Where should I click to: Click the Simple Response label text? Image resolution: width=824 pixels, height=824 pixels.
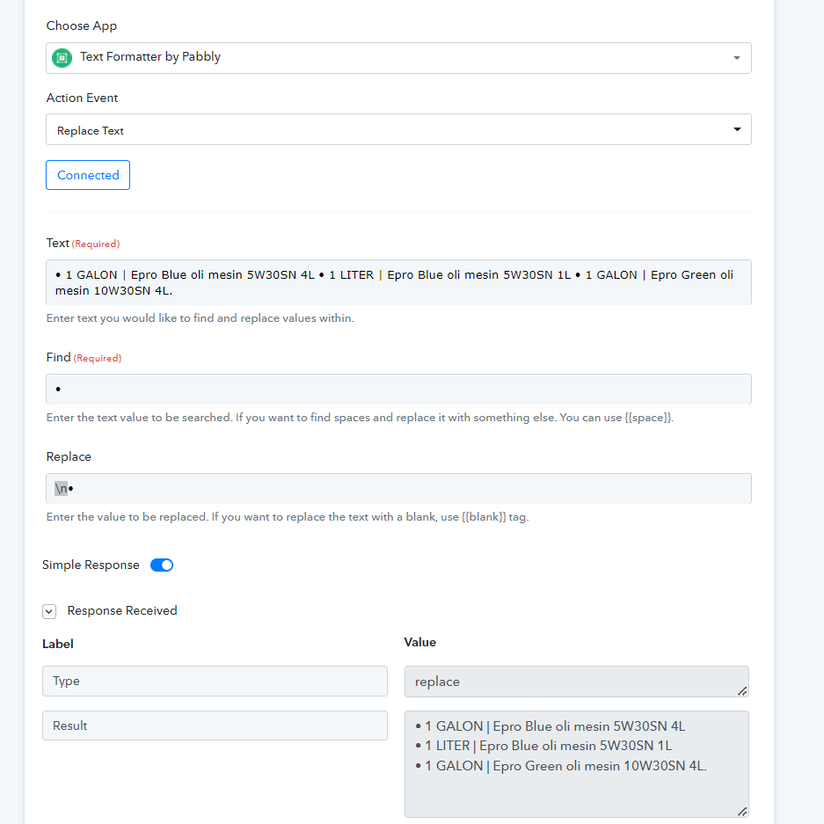[x=91, y=565]
